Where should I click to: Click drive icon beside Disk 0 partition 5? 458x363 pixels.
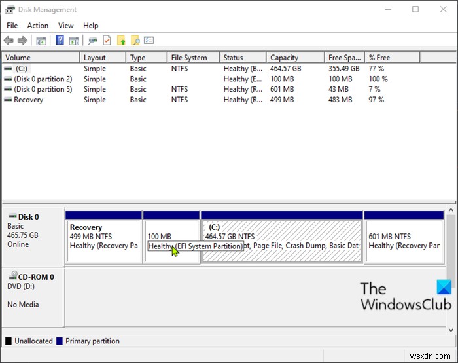pos(8,89)
